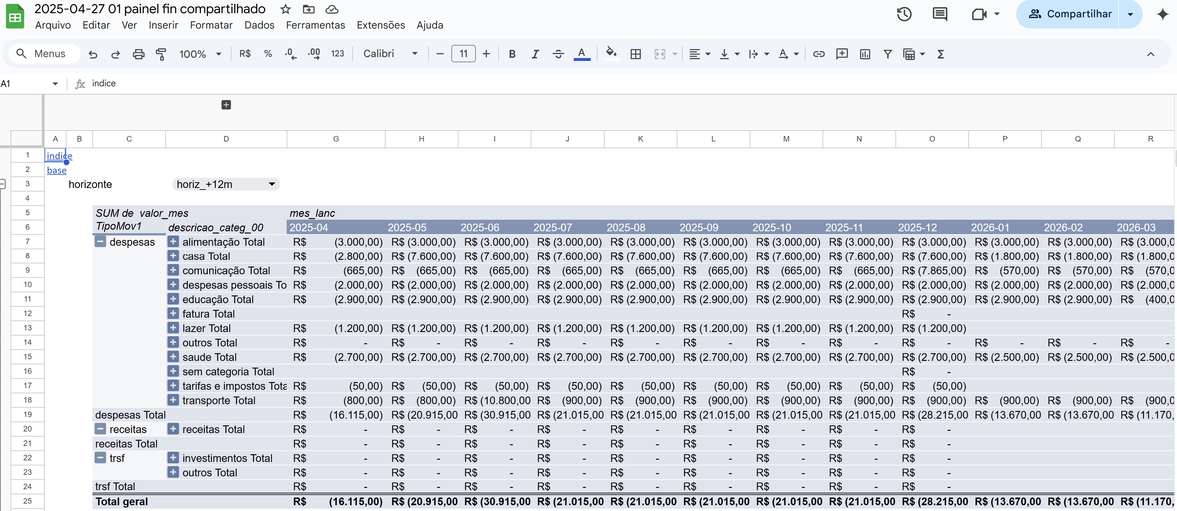The height and width of the screenshot is (511, 1177).
Task: Open the 100% zoom dropdown
Action: (200, 54)
